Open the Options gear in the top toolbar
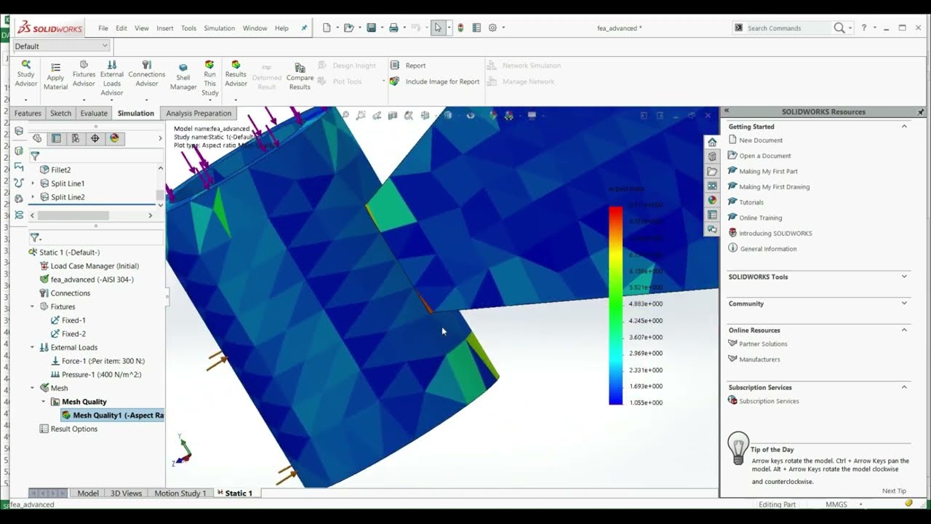 click(492, 28)
